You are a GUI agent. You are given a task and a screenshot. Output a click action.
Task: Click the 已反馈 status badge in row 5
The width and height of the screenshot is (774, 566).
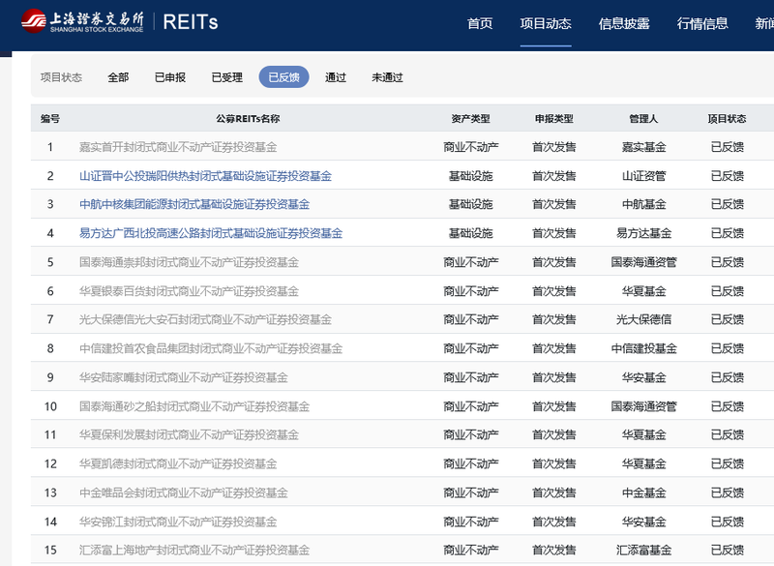(x=729, y=260)
